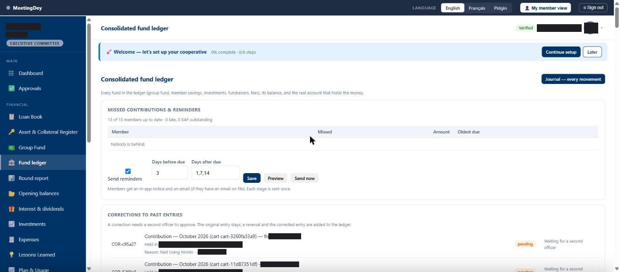Click the Continue setup button
Image resolution: width=620 pixels, height=272 pixels.
561,52
